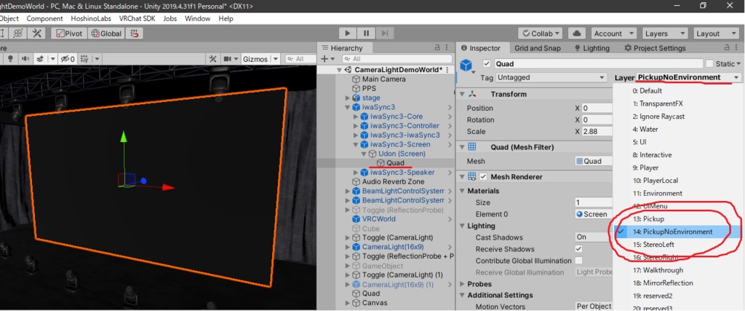The image size is (745, 311).
Task: Toggle the Static checkbox
Action: tap(709, 63)
